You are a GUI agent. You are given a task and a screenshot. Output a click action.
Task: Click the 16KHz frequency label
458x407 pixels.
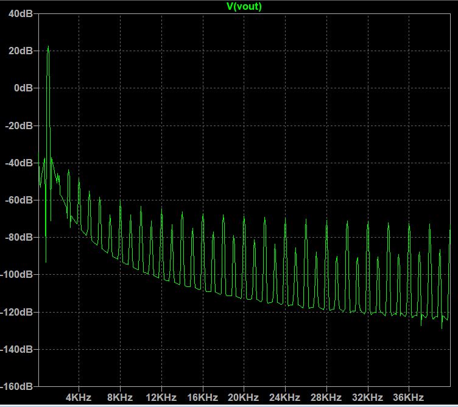203,397
